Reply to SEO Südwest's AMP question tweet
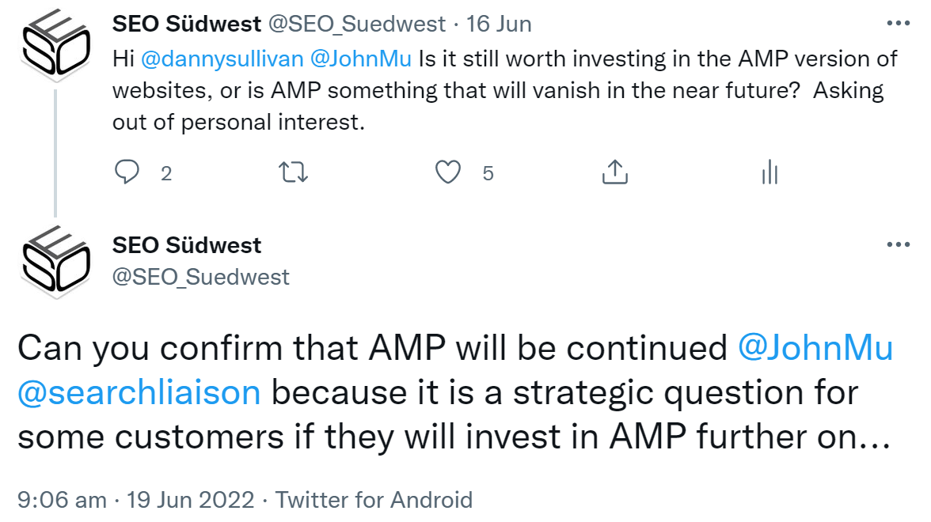 [x=127, y=172]
